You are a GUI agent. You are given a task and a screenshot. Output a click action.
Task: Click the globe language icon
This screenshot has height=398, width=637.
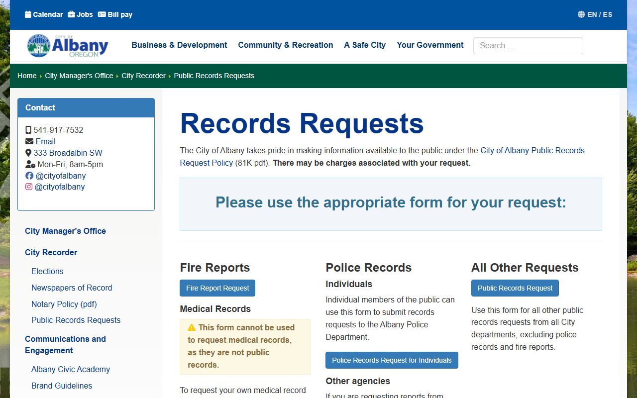[x=581, y=14]
